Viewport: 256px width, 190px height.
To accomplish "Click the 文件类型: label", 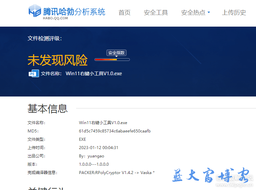I will 36,139.
